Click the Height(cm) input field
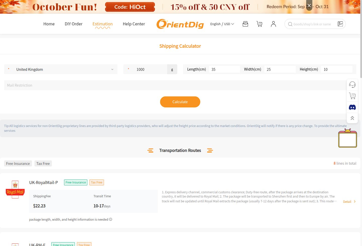 [x=337, y=69]
